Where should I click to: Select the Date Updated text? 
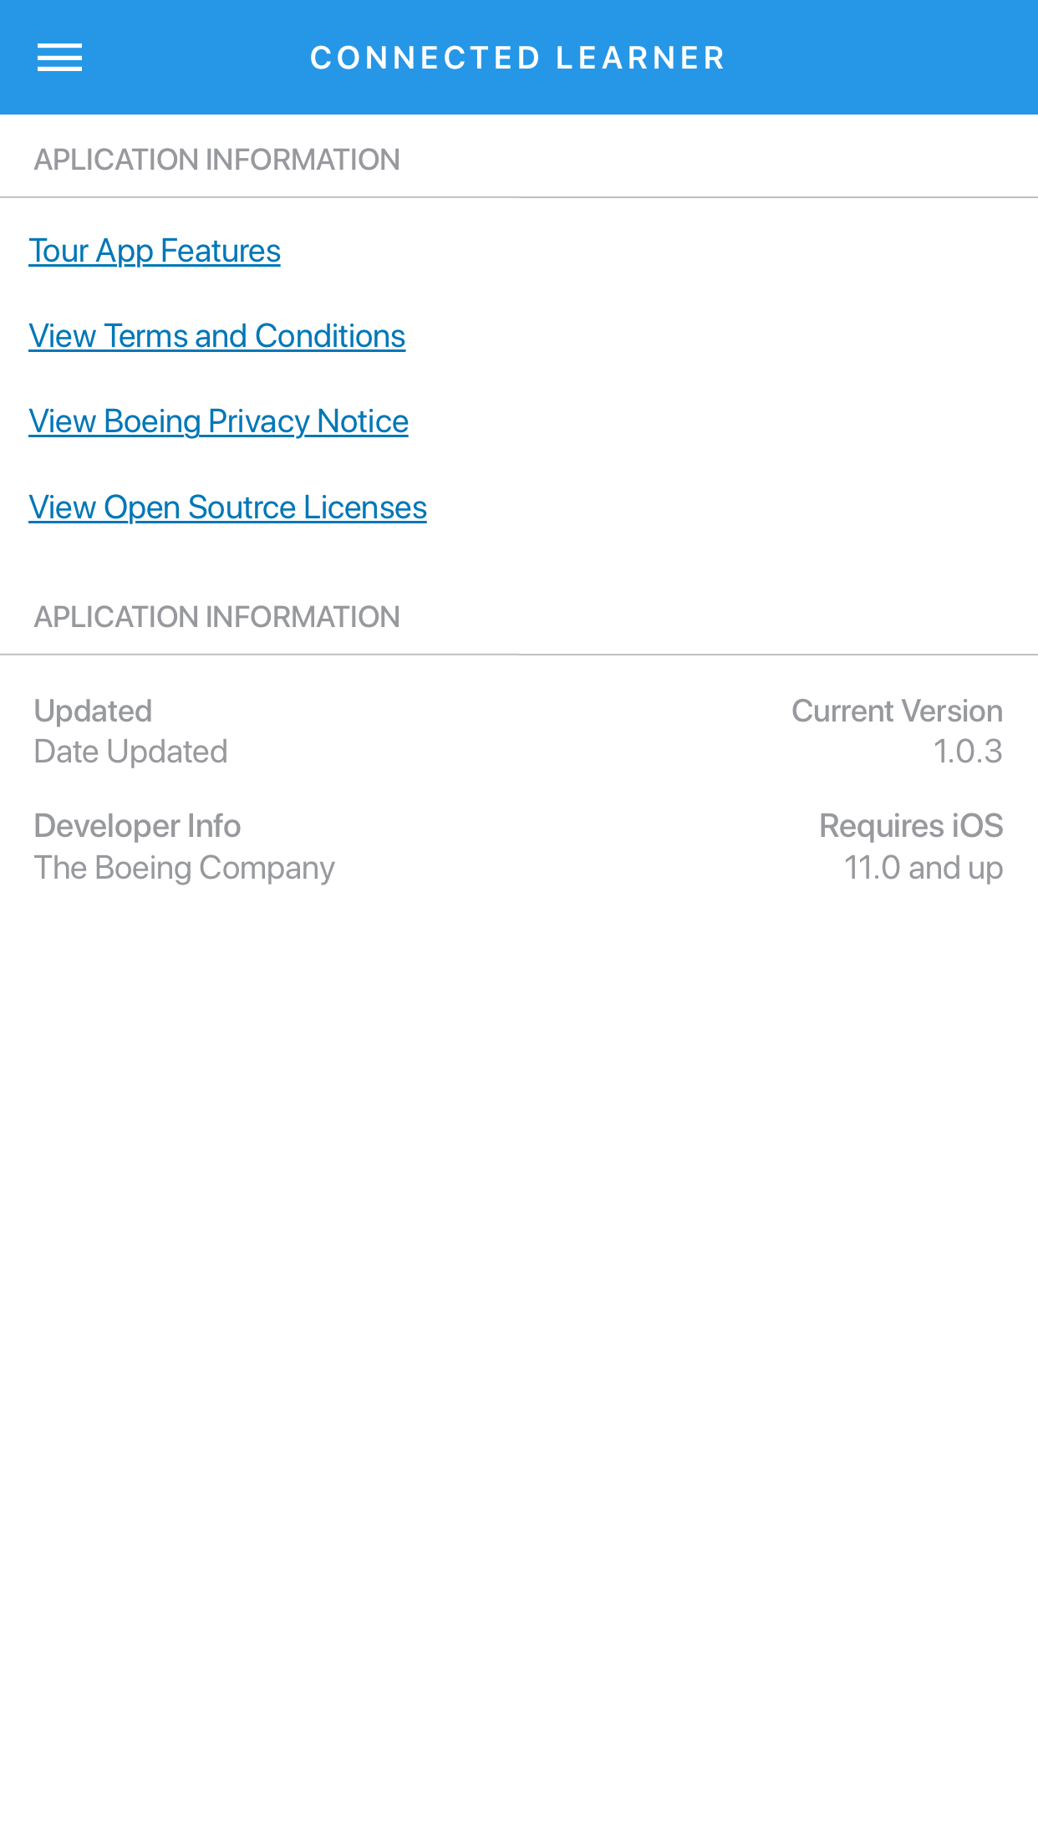[x=130, y=752]
